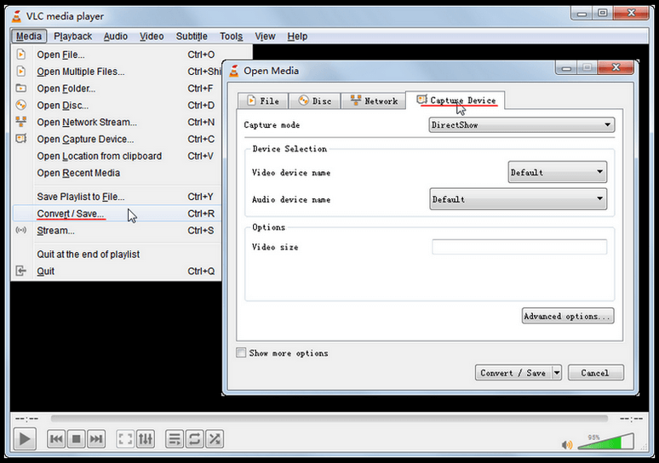Expand the Capture mode DirectShow dropdown

521,125
